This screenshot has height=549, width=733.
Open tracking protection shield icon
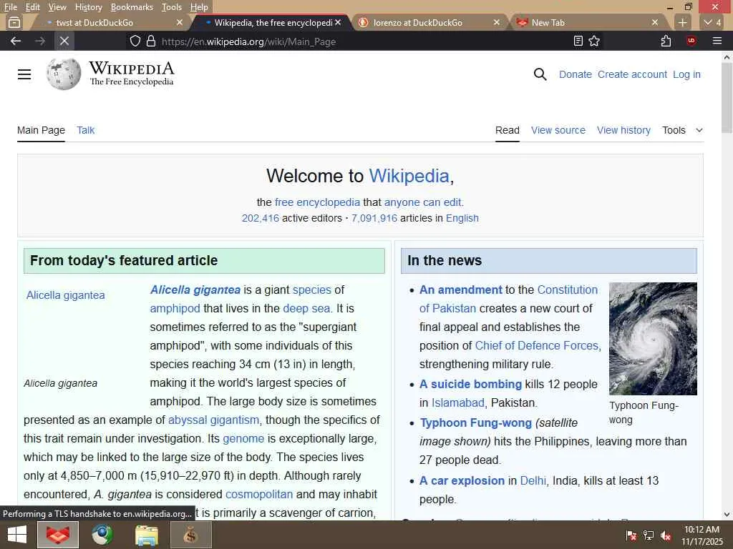135,41
